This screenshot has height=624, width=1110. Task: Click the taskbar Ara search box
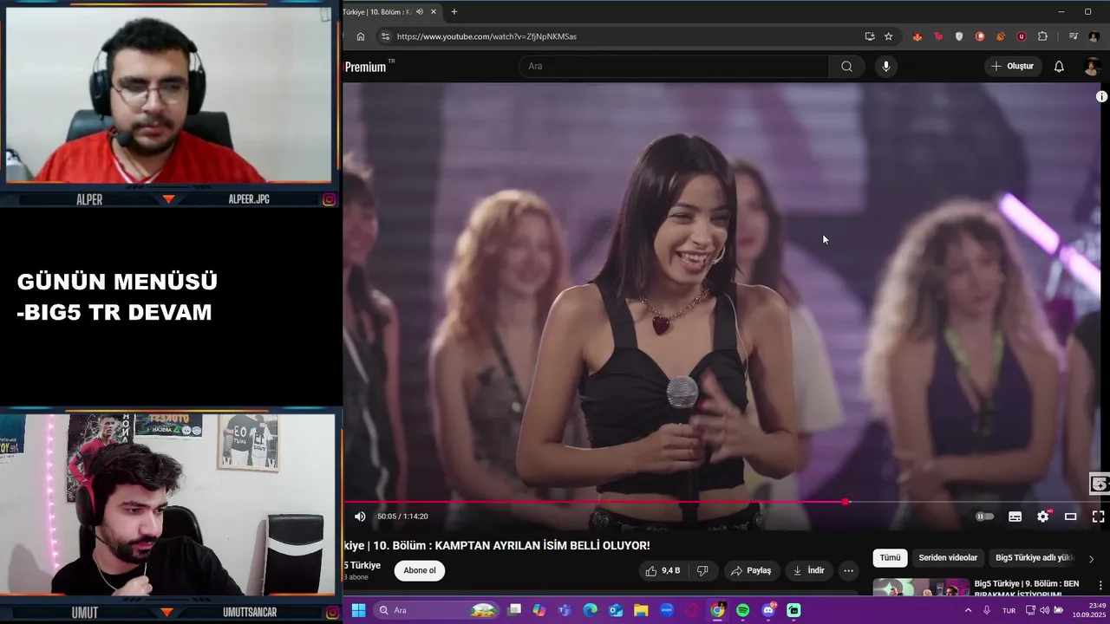(x=437, y=610)
